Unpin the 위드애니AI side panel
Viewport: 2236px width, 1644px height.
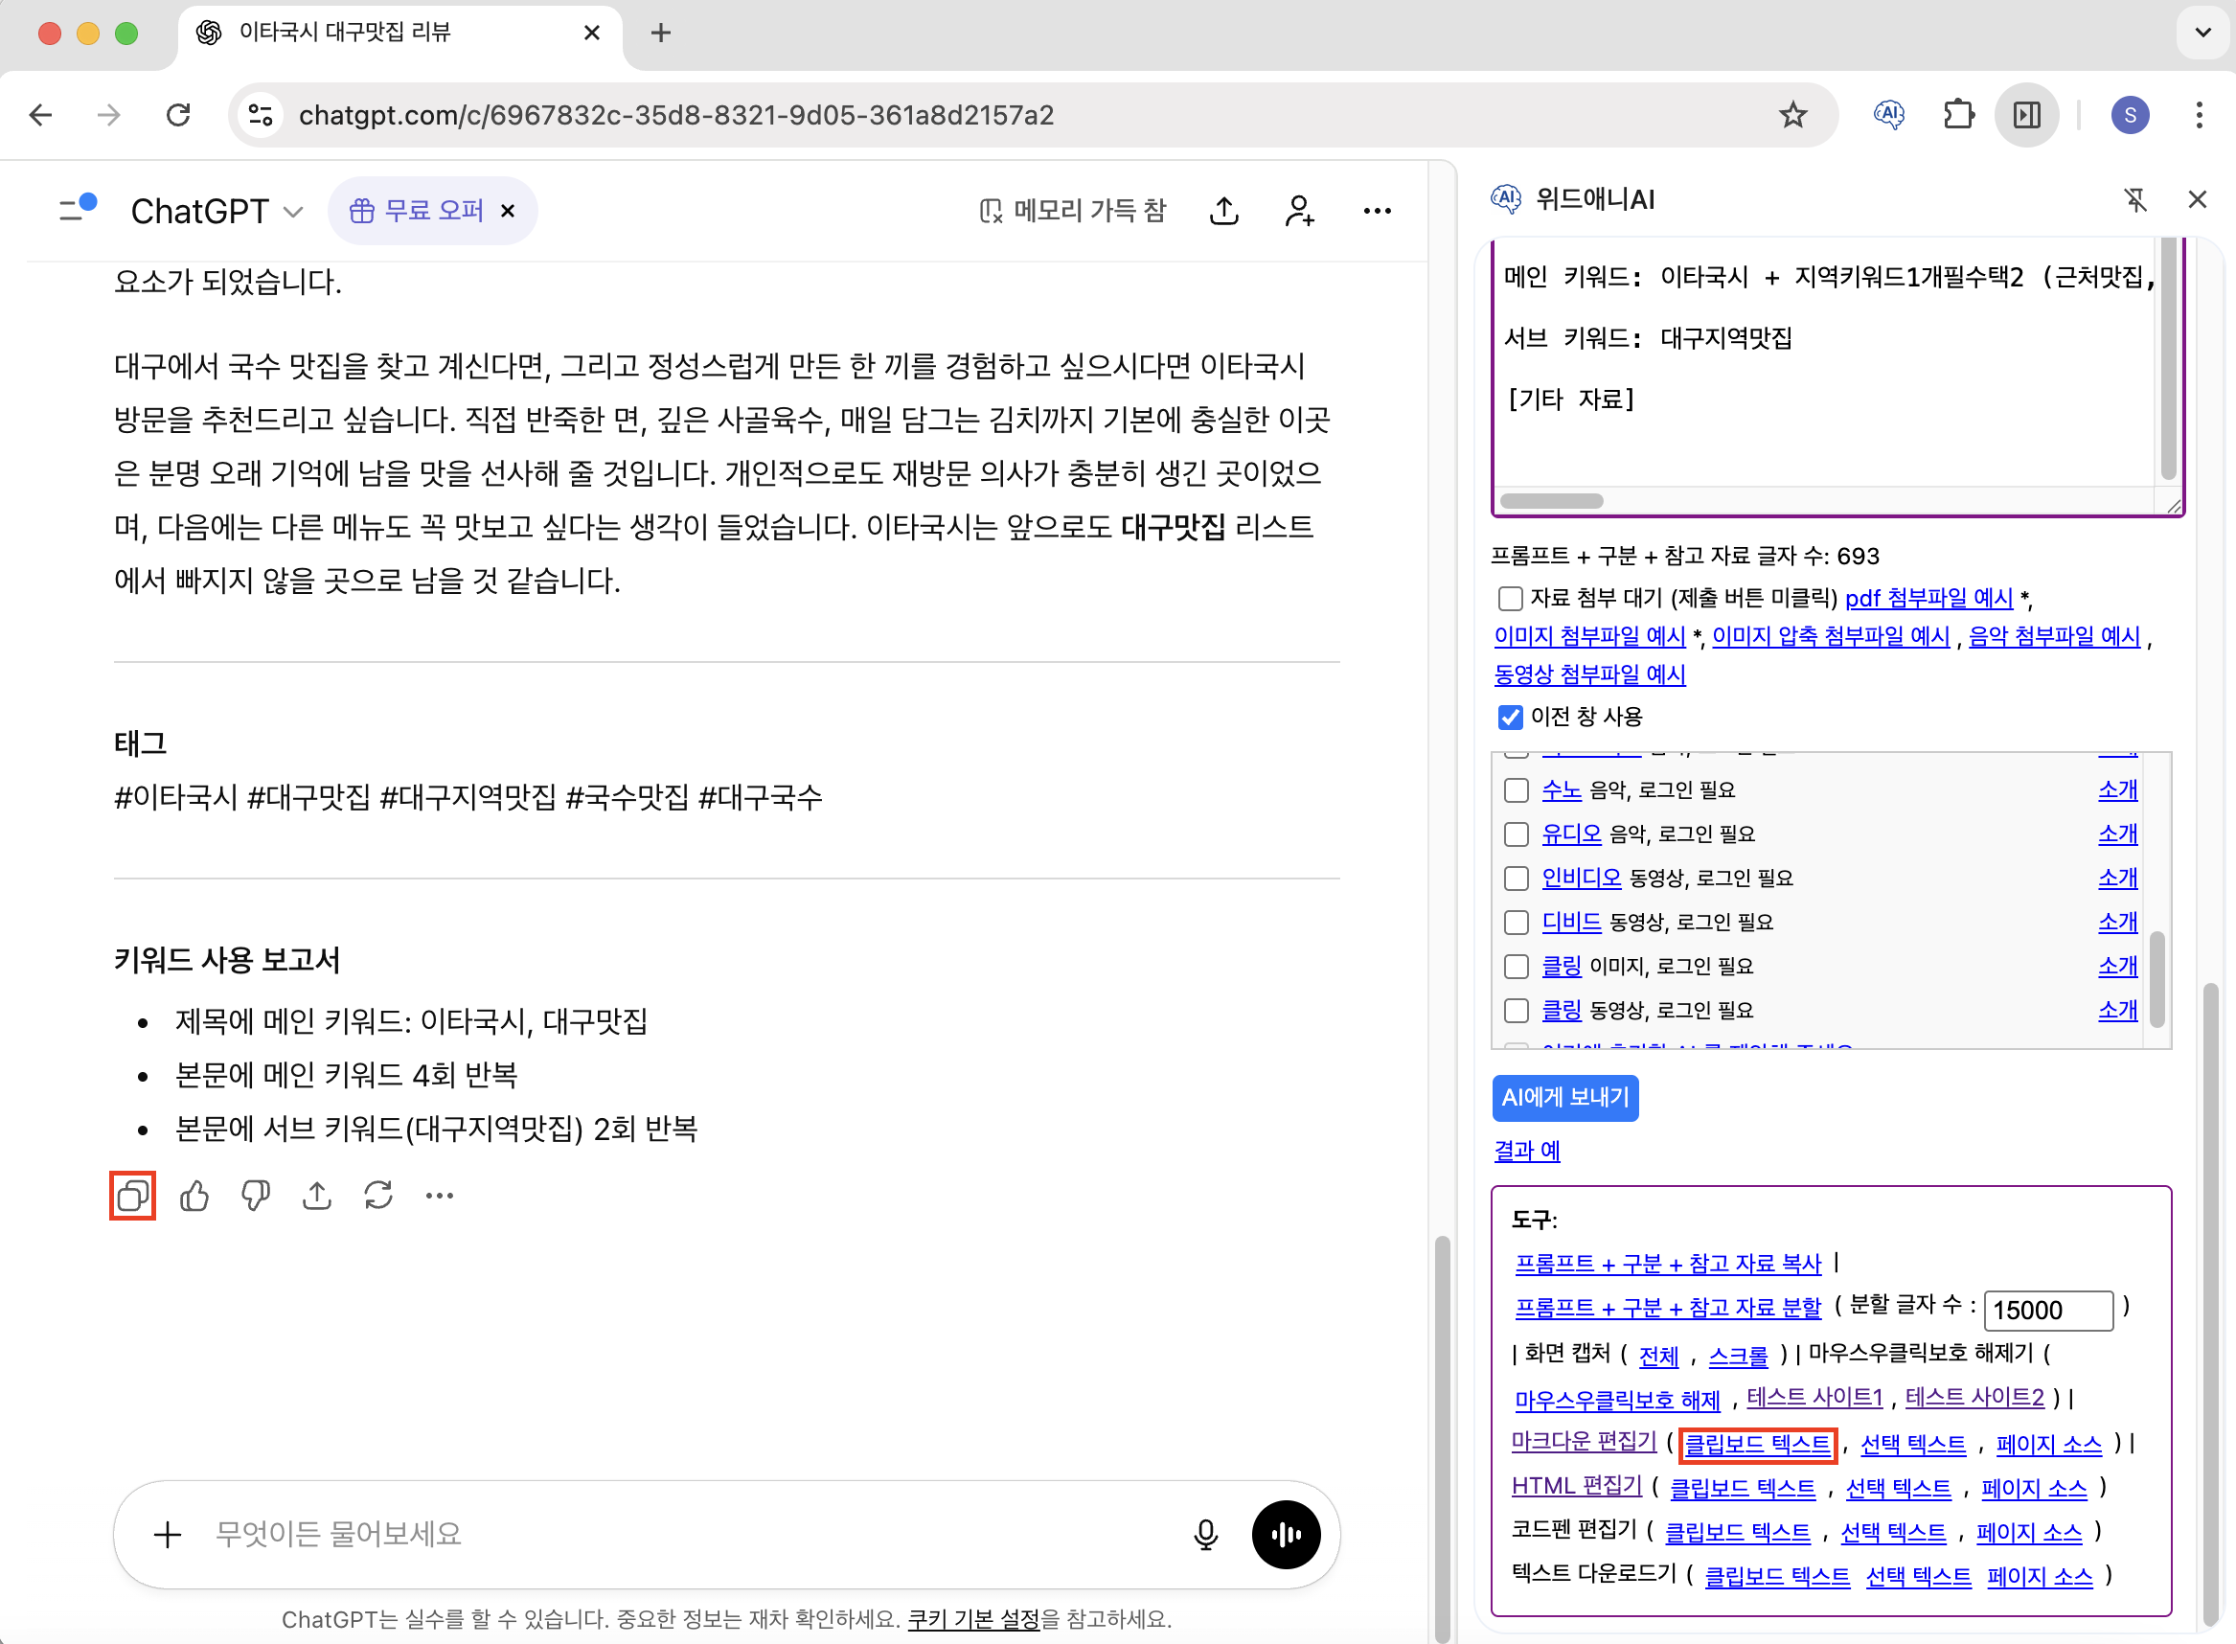pyautogui.click(x=2135, y=200)
